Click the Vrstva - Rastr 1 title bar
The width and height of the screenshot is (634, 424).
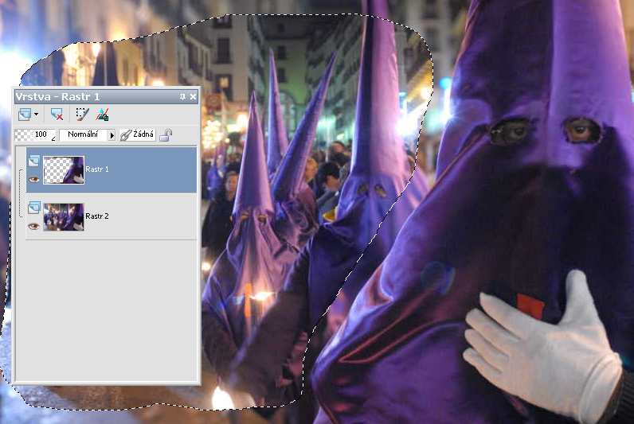(107, 96)
